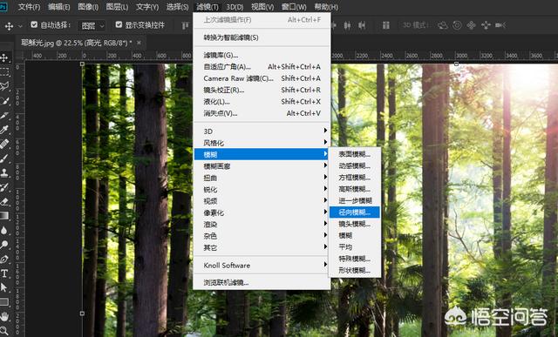Open the 选择(S) menu

[x=178, y=7]
